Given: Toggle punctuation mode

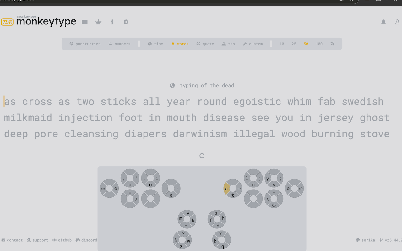Looking at the screenshot, I should point(85,44).
